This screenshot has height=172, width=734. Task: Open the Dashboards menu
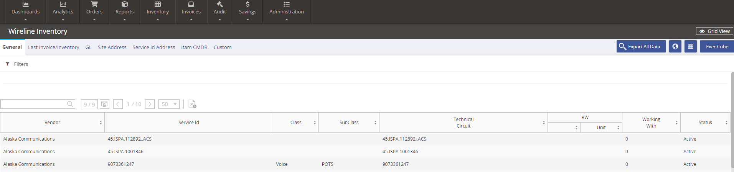pos(25,11)
